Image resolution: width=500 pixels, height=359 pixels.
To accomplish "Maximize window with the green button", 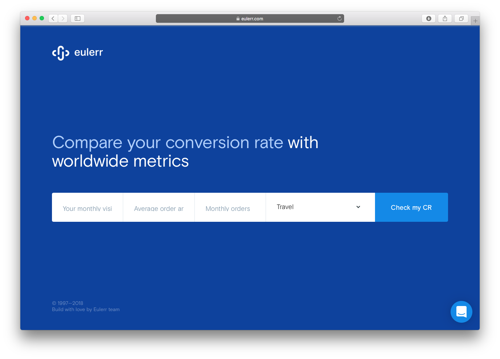I will (x=42, y=18).
